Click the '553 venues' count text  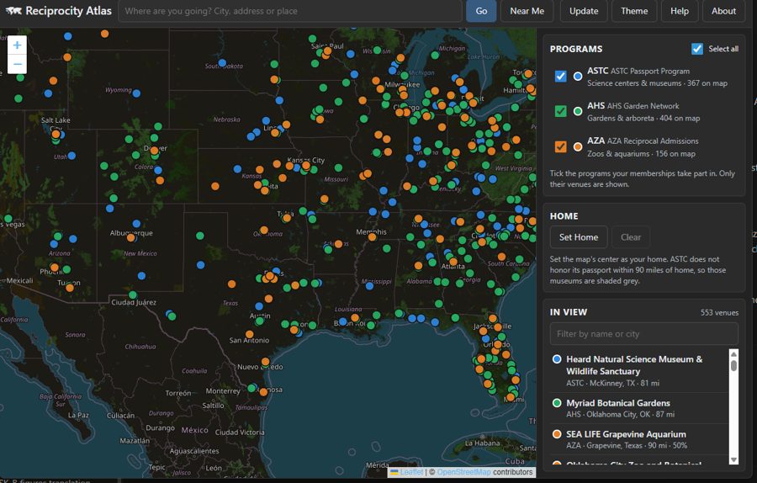pos(719,312)
